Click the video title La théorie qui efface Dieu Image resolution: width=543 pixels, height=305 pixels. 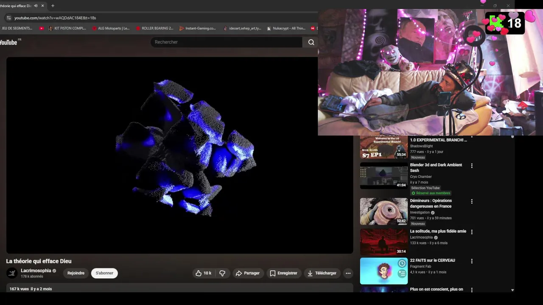point(39,261)
